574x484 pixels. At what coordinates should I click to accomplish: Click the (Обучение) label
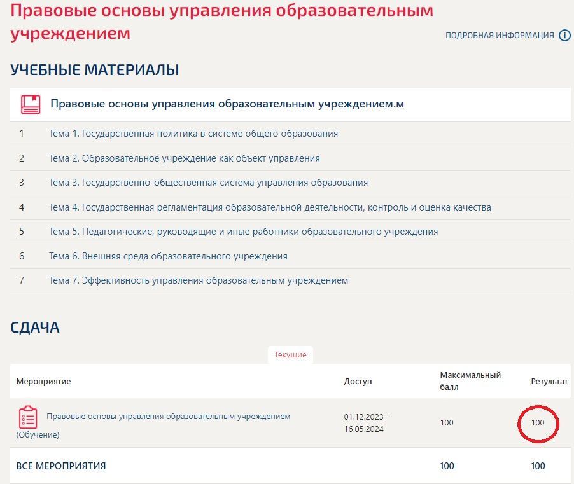tap(38, 434)
